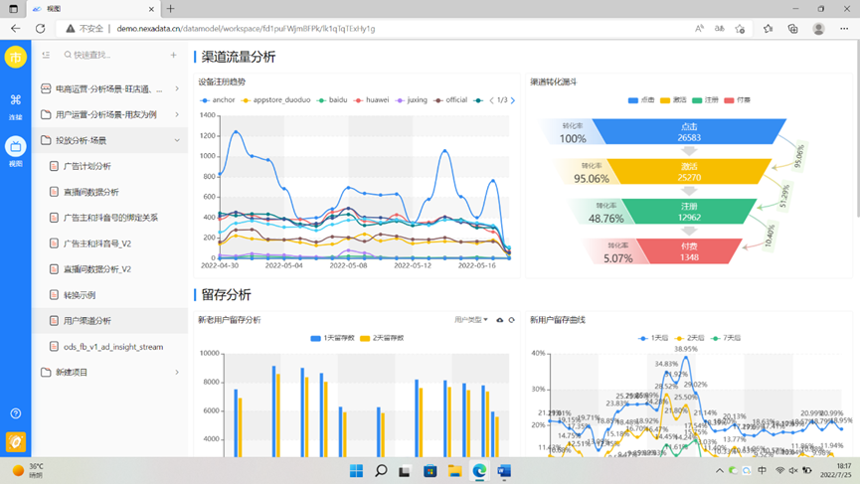Add a new item with the plus icon
Viewport: 860px width, 484px height.
pos(173,55)
